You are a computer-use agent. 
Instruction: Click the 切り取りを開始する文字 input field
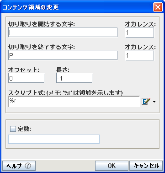tap(63, 32)
